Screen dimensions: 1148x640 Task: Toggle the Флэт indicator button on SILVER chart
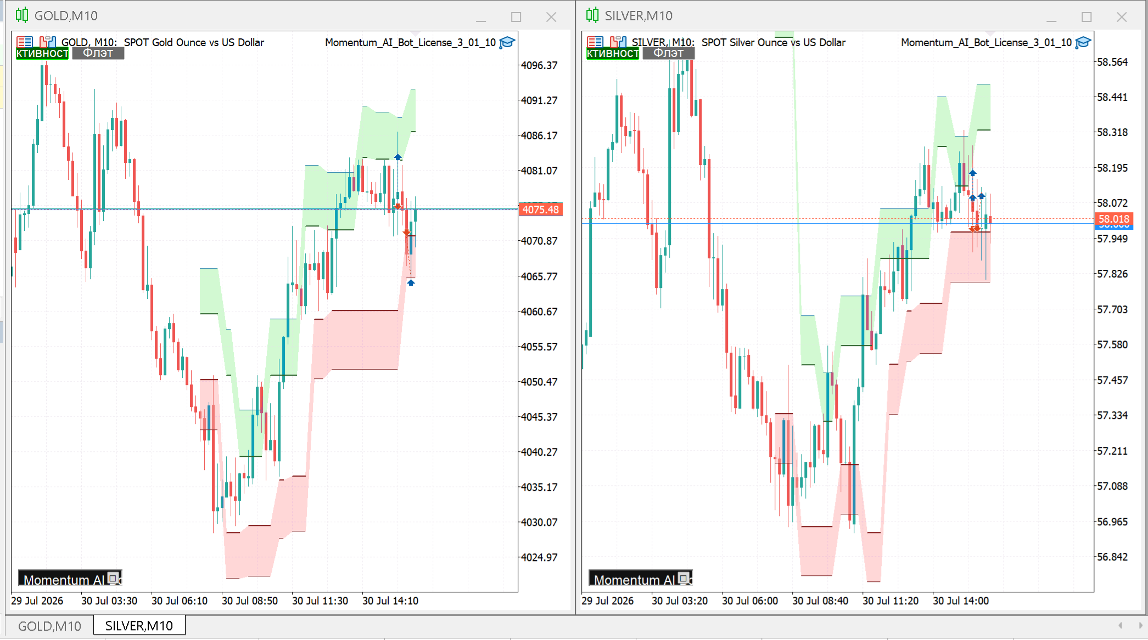tap(669, 54)
